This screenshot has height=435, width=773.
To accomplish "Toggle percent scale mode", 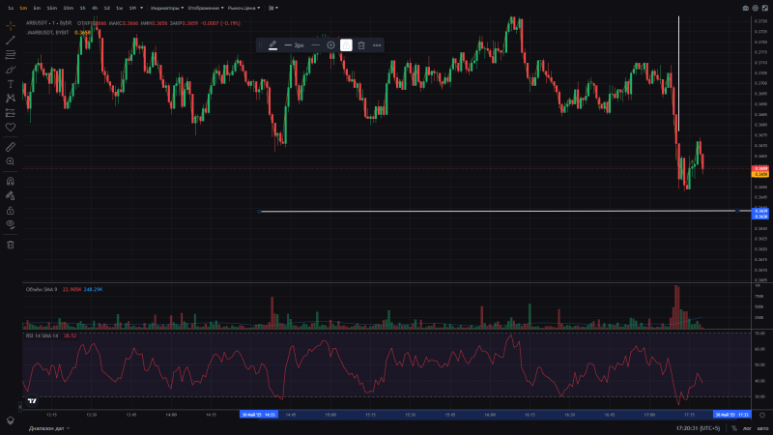I will (x=734, y=428).
